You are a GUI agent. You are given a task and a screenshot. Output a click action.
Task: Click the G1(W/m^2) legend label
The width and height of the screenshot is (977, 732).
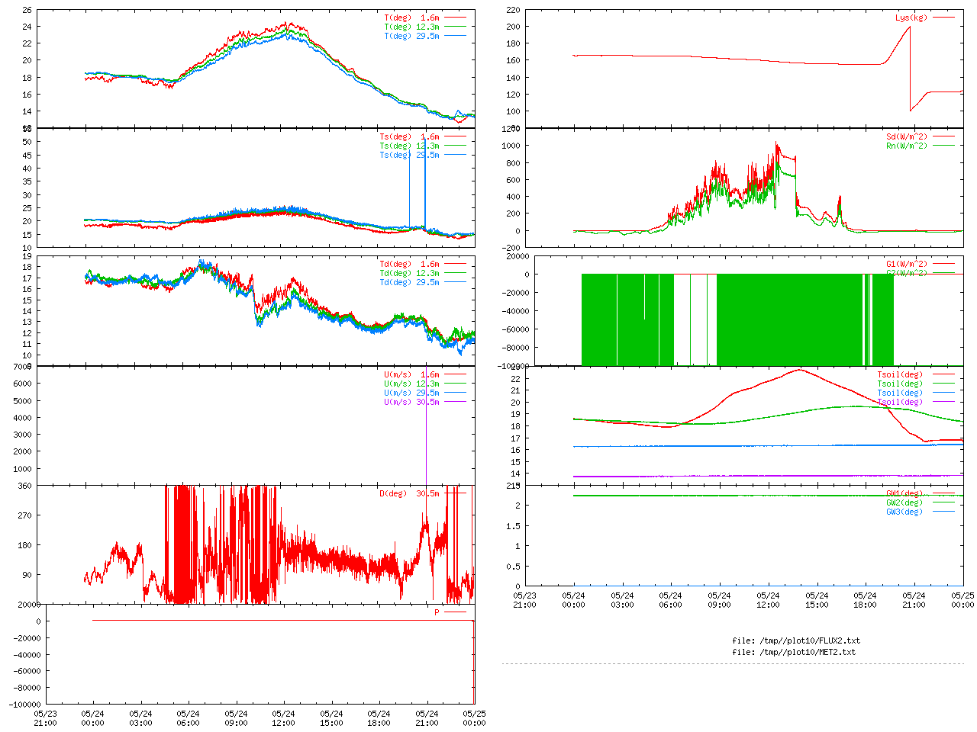click(x=907, y=264)
